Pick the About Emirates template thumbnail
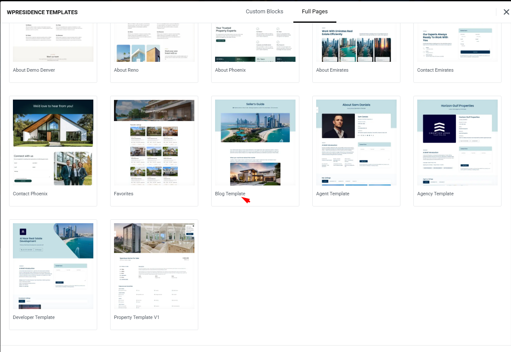Viewport: 511px width, 352px height. [356, 43]
